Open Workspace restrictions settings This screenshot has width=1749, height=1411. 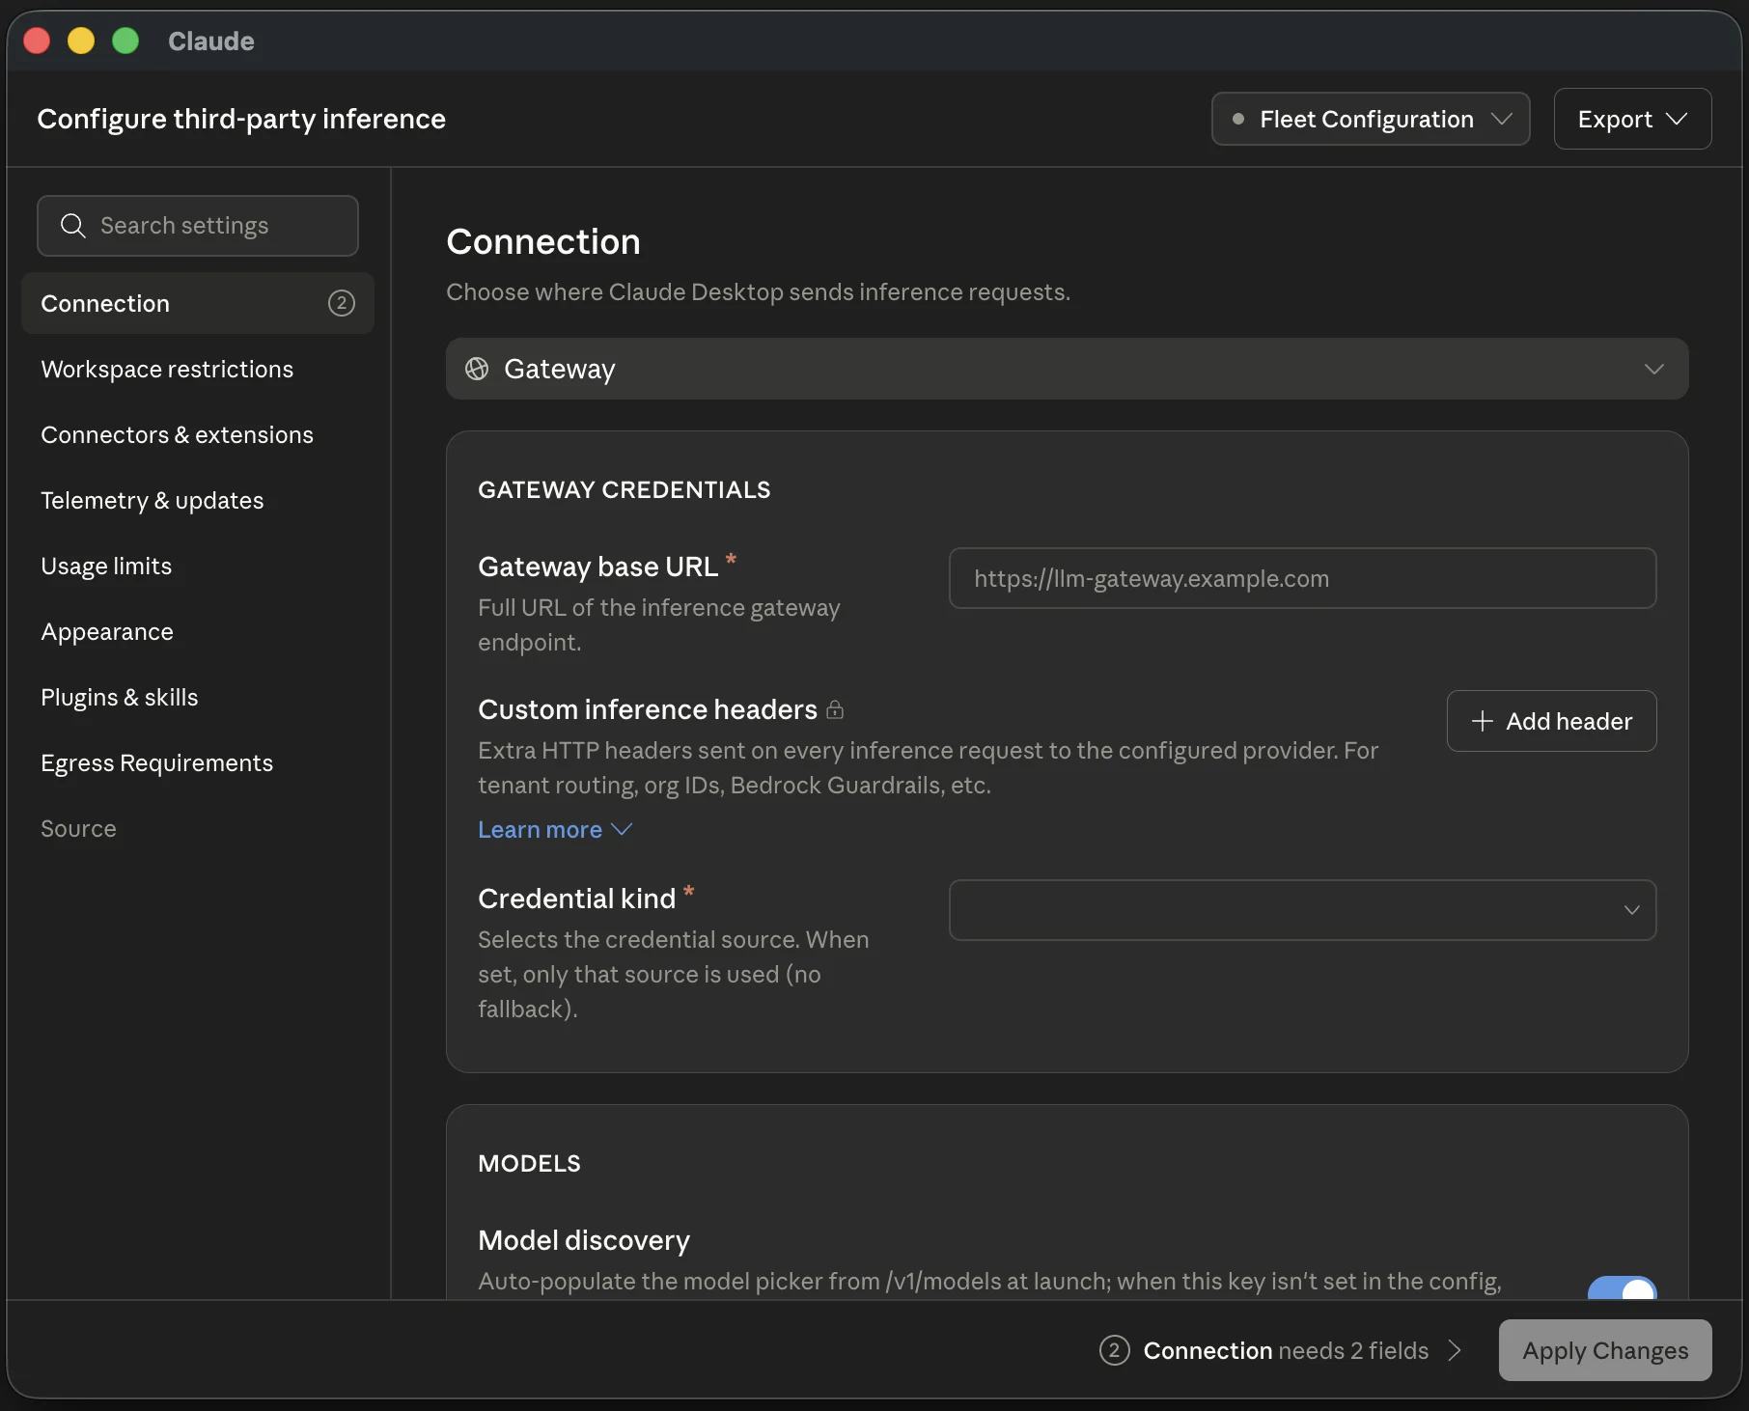coord(198,369)
